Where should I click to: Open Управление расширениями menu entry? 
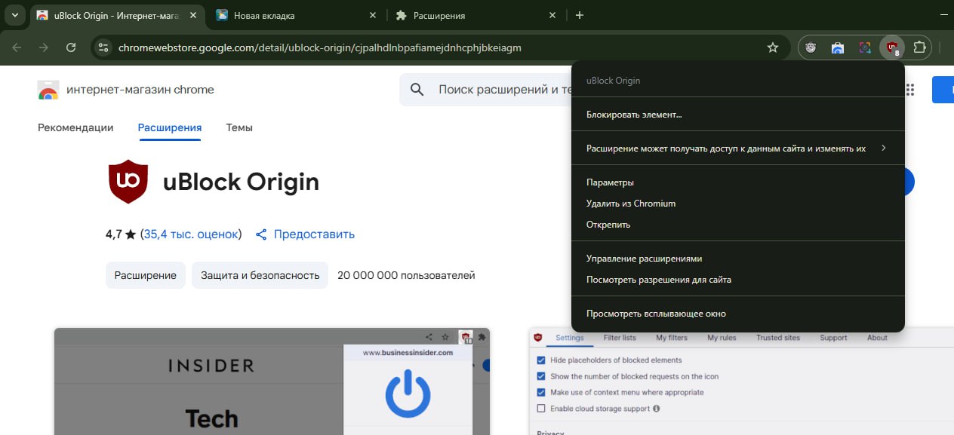point(737,259)
